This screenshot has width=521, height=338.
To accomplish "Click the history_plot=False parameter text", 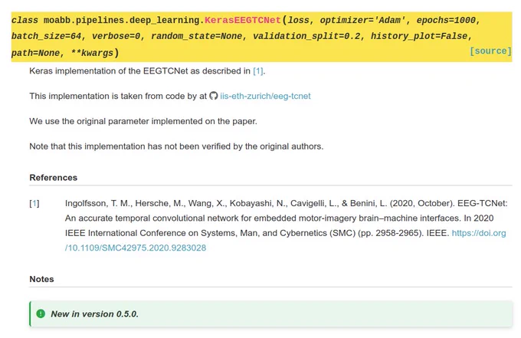I will pos(419,36).
